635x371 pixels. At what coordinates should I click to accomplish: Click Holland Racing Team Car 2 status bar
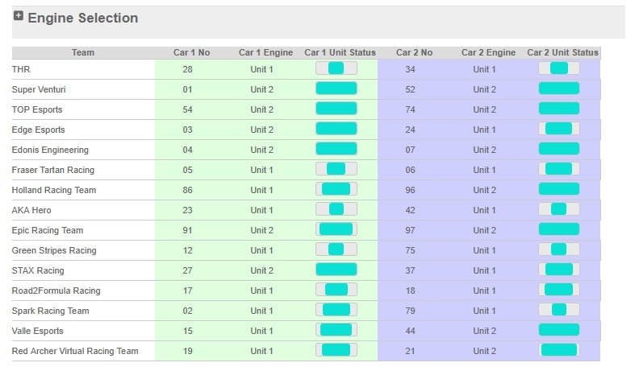pos(558,190)
